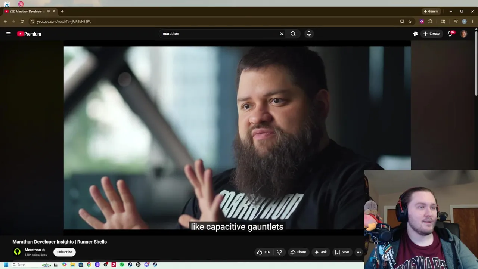Click the video title Runner Shells

(x=60, y=242)
